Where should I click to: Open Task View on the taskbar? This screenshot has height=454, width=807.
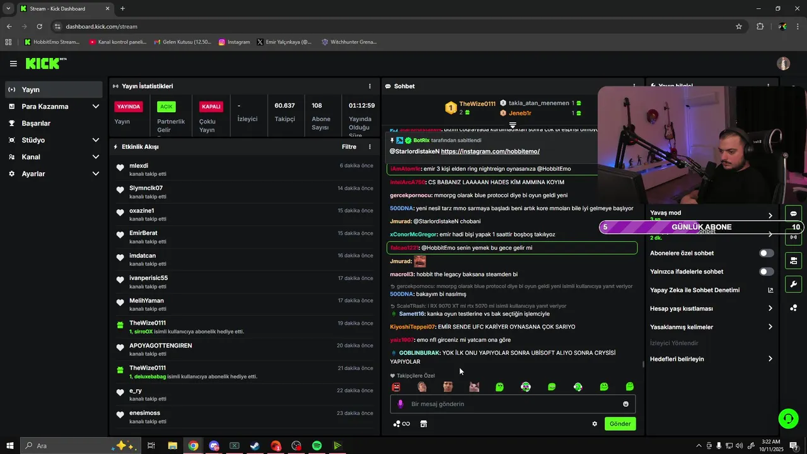[151, 446]
